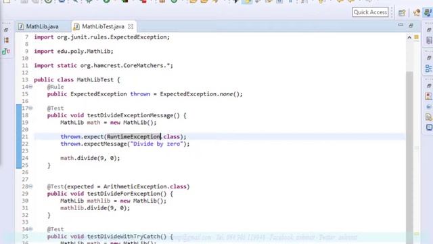Image resolution: width=433 pixels, height=244 pixels.
Task: Switch to the Java perspective icon
Action: [428, 12]
